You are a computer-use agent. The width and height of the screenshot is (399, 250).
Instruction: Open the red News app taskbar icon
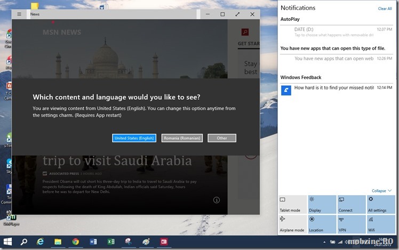click(164, 242)
